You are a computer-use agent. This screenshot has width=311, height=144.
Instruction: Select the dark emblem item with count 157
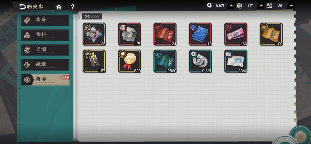tap(94, 61)
